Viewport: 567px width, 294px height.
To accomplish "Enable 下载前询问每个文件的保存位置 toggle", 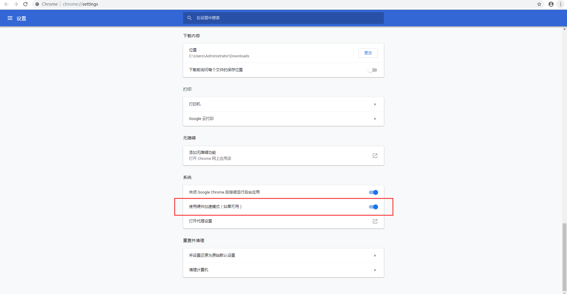I will tap(373, 70).
